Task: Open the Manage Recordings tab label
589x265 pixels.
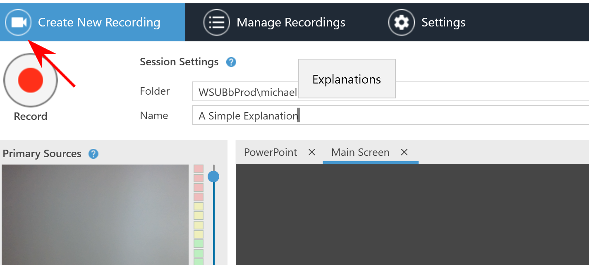Action: (x=291, y=22)
